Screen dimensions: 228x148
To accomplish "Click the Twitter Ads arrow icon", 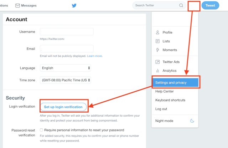I will tap(157, 62).
